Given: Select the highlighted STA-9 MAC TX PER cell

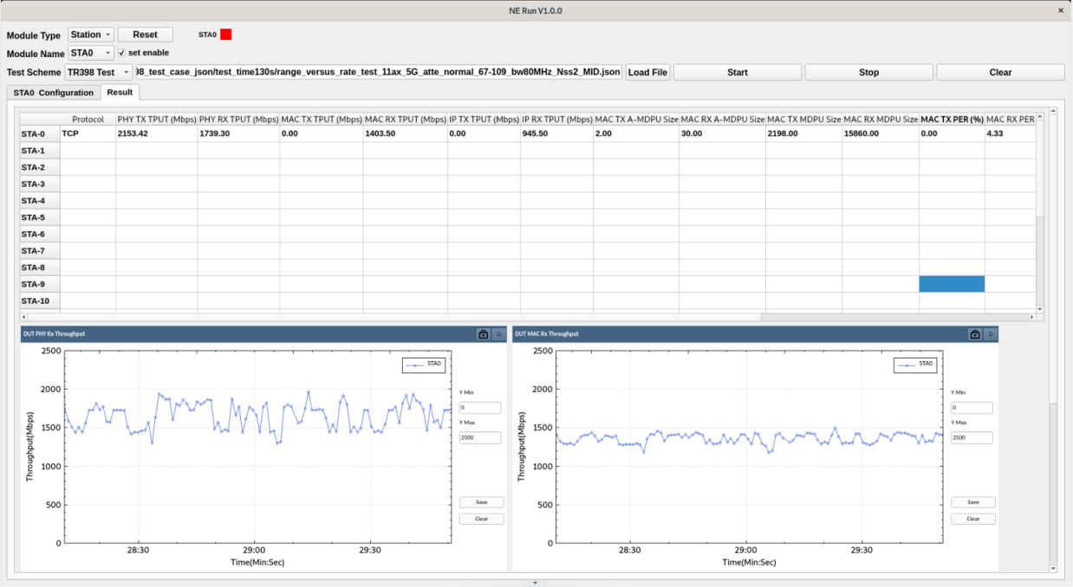Looking at the screenshot, I should click(952, 284).
